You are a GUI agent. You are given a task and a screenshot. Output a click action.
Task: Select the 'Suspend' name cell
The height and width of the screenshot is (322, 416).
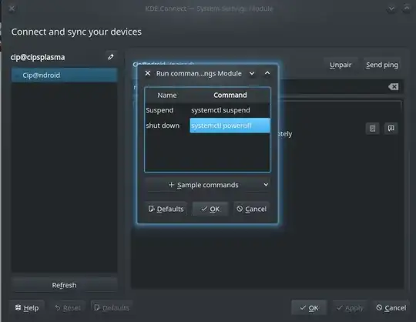[x=167, y=110]
